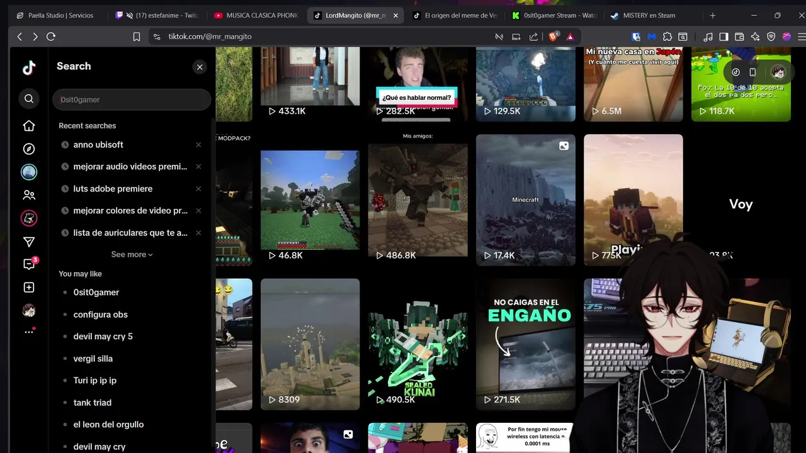
Task: Open the thumbnail with 46.8K views
Action: click(x=310, y=199)
